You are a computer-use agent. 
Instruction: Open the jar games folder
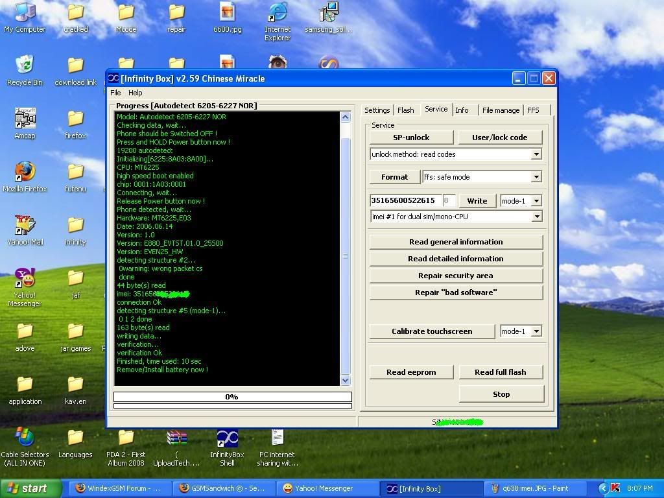(x=75, y=337)
